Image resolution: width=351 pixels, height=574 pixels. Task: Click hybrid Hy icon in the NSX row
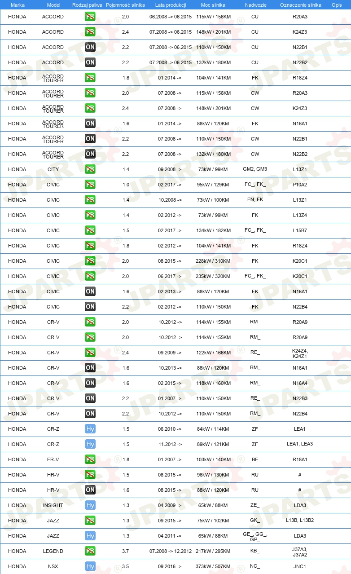point(90,566)
